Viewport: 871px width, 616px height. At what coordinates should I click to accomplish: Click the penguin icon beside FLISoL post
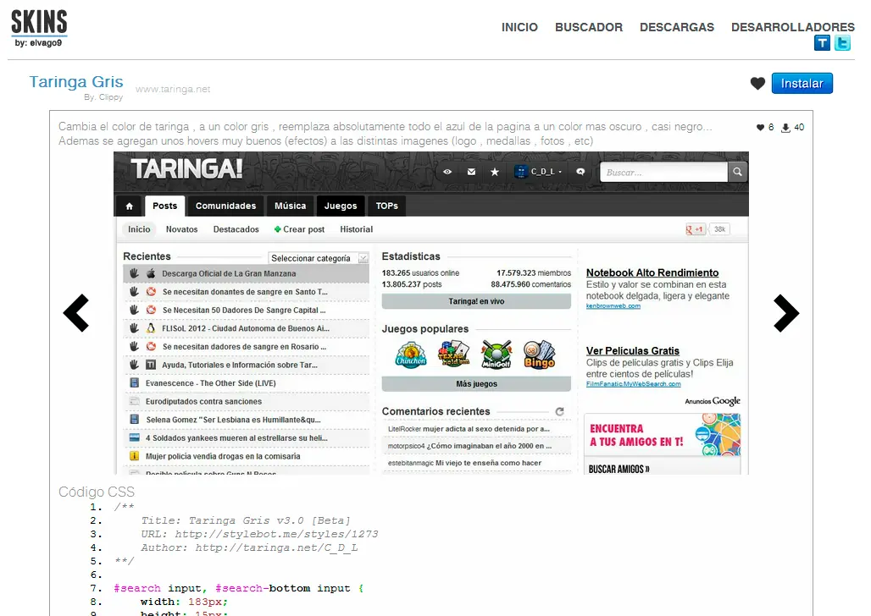click(x=151, y=328)
